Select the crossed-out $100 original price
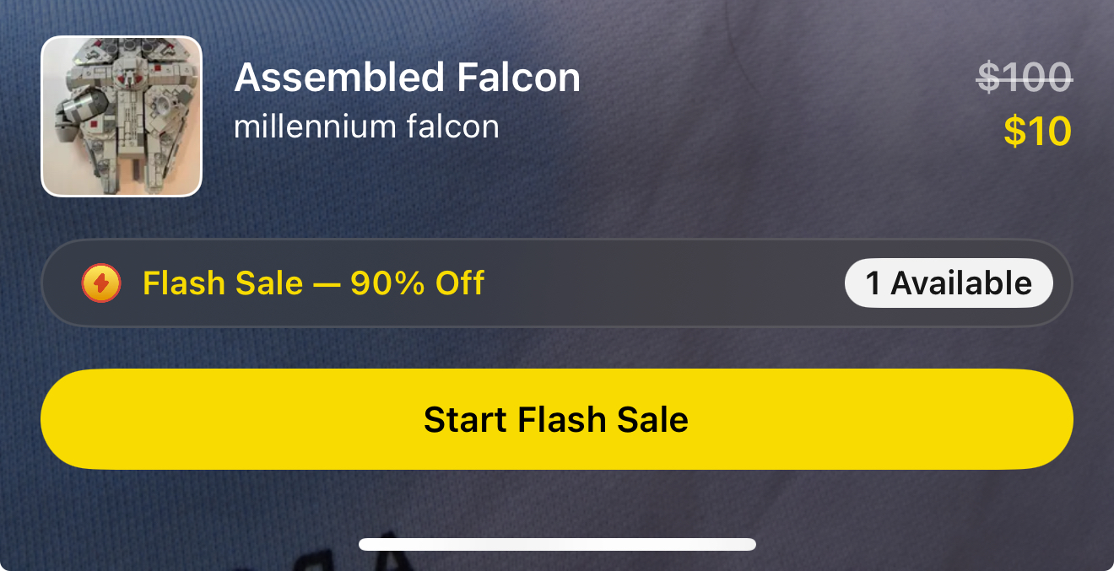This screenshot has width=1114, height=571. pyautogui.click(x=1025, y=78)
